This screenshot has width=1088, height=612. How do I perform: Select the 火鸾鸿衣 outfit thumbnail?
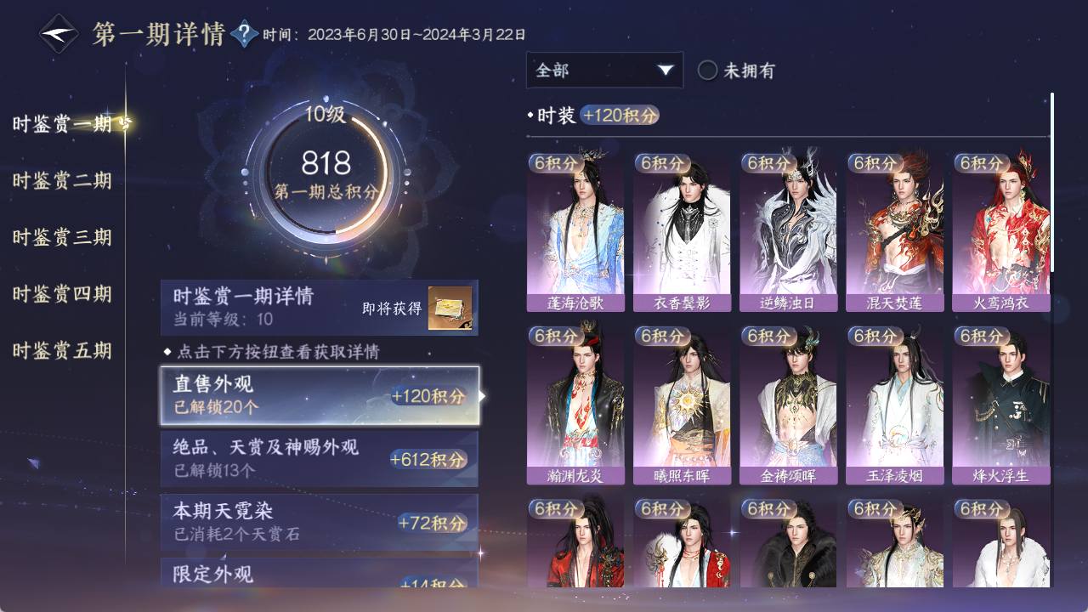click(1000, 232)
